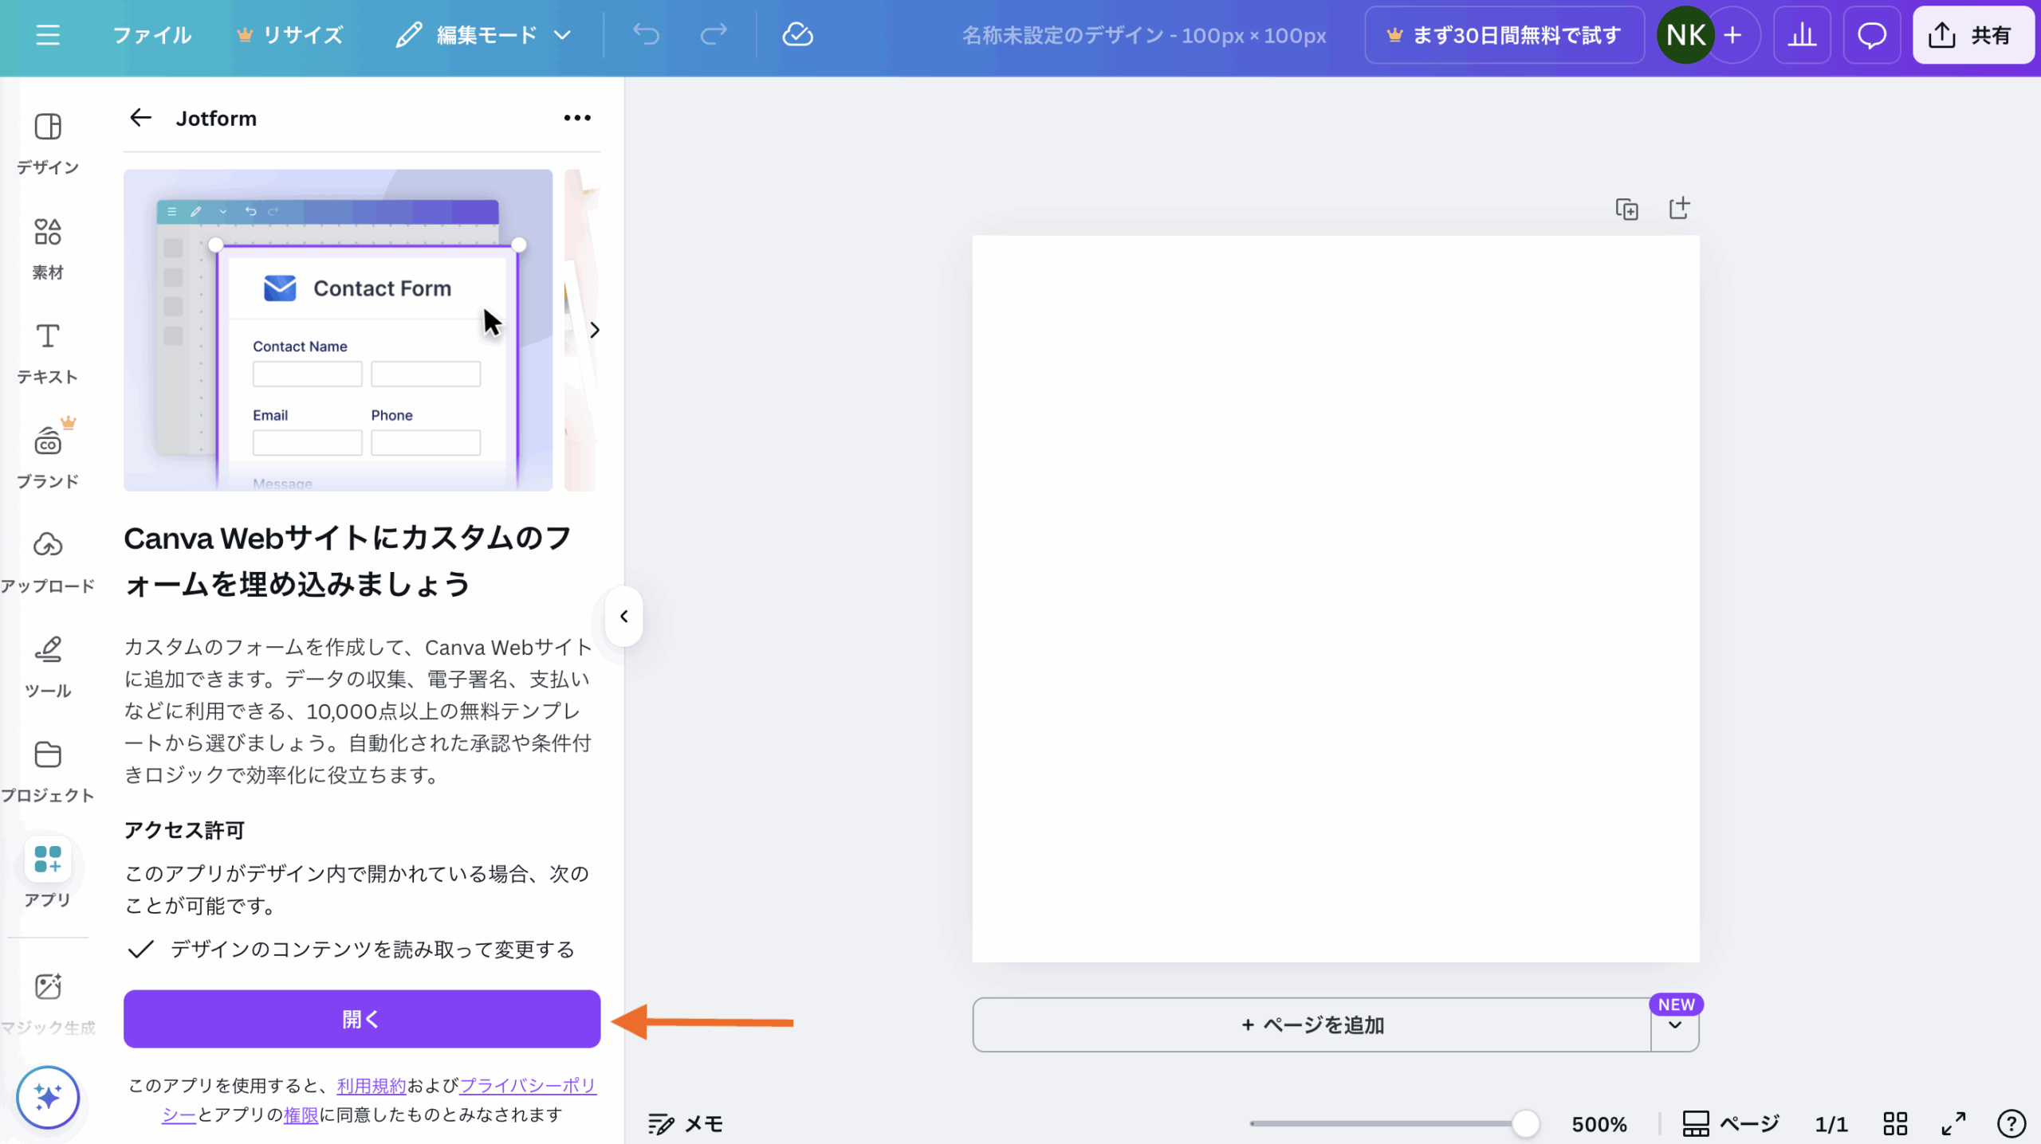Click the duplicate page icon
Viewport: 2041px width, 1144px height.
(1626, 209)
